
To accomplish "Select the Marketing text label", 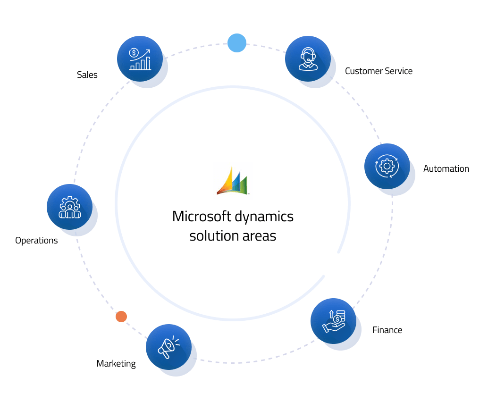I will (116, 363).
